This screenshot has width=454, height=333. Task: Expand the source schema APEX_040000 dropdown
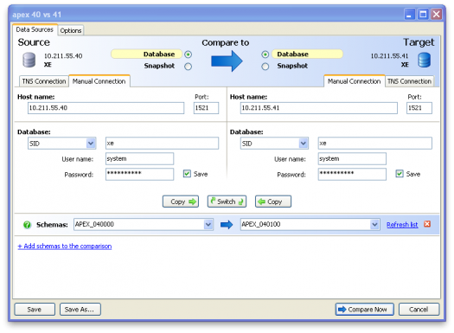(208, 224)
